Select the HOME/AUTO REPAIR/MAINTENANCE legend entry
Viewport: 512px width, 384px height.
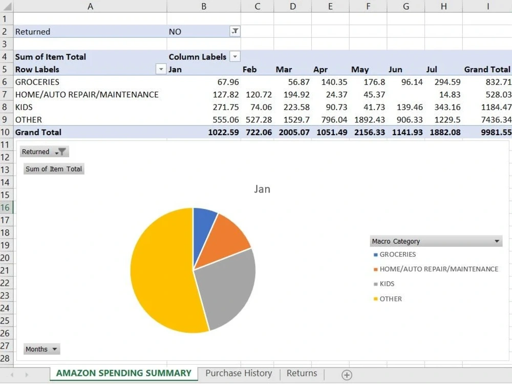[x=436, y=269]
